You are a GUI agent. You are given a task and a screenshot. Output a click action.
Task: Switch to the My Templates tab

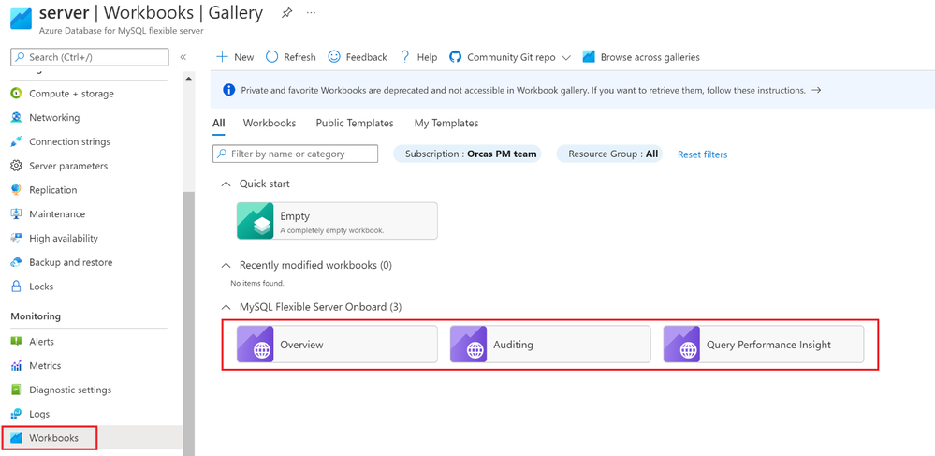(x=446, y=123)
